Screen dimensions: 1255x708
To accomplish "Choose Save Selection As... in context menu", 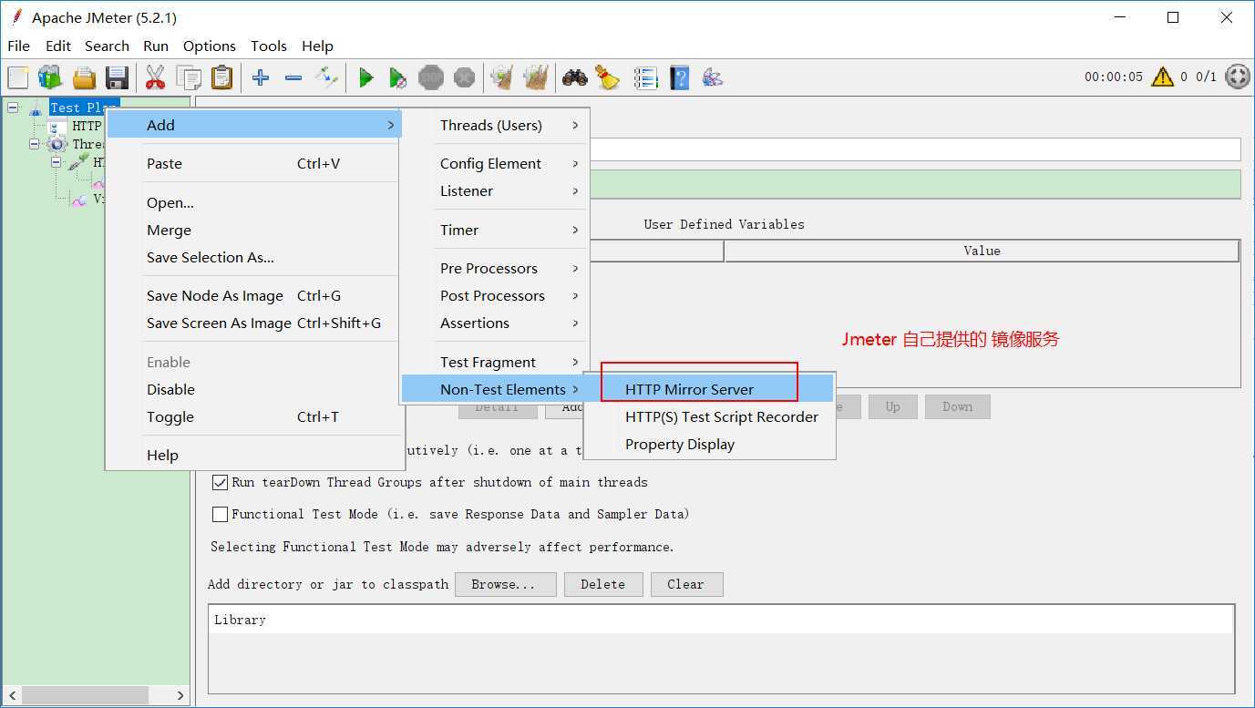I will pyautogui.click(x=252, y=257).
